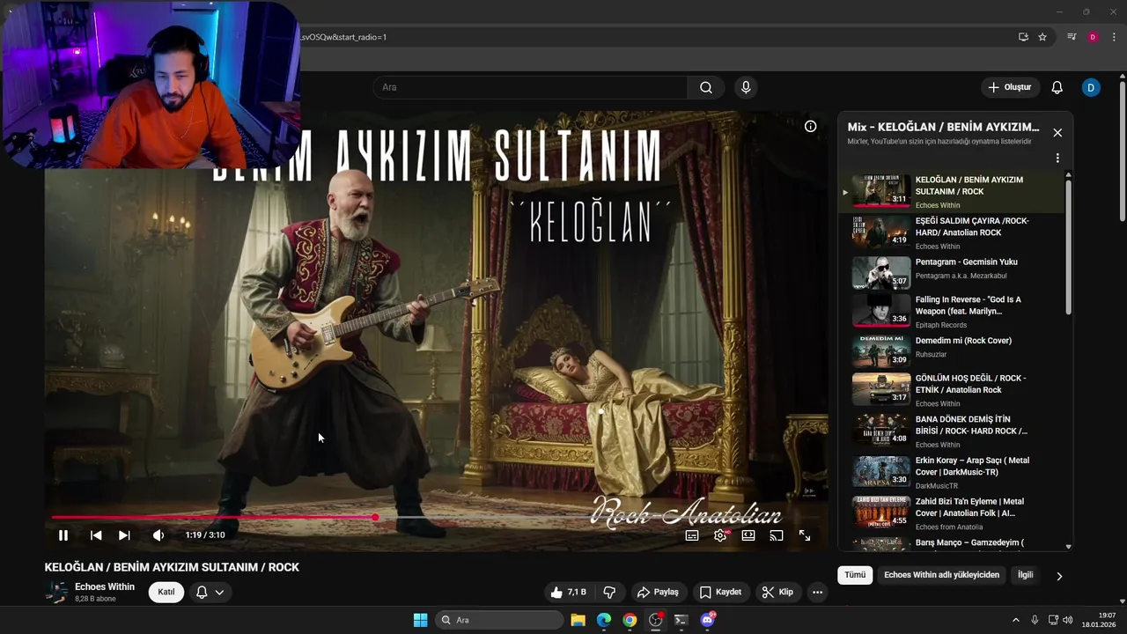Focus the YouTube search field

(x=530, y=87)
